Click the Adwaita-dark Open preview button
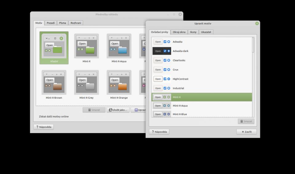 (158, 51)
